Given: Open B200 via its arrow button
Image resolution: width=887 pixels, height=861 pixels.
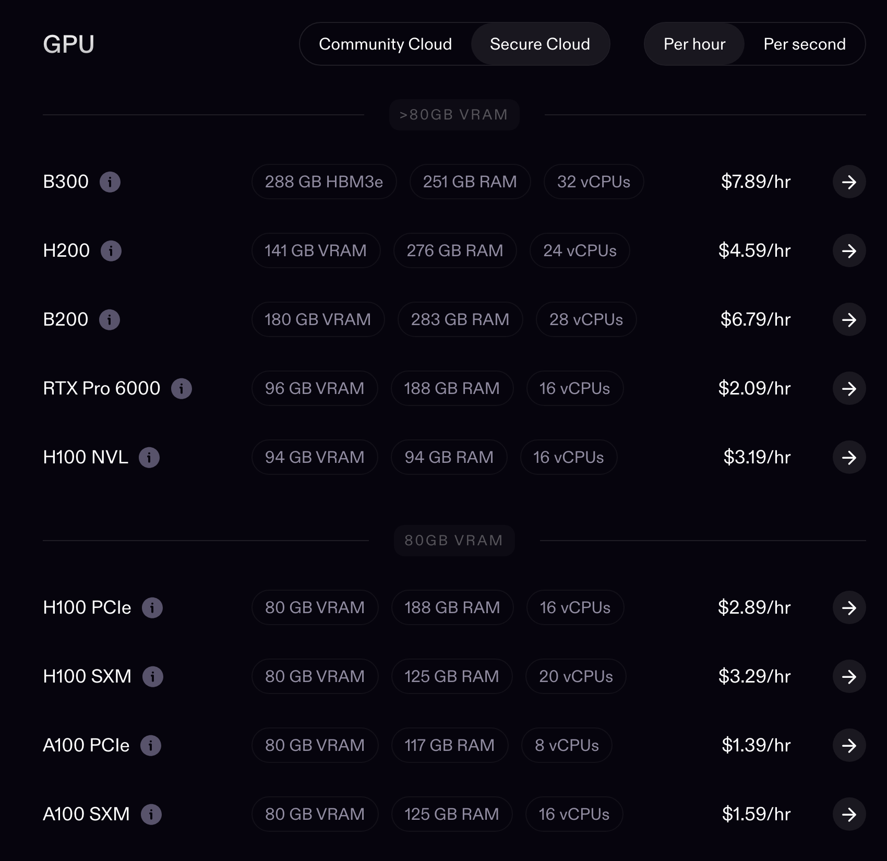Looking at the screenshot, I should [x=849, y=319].
